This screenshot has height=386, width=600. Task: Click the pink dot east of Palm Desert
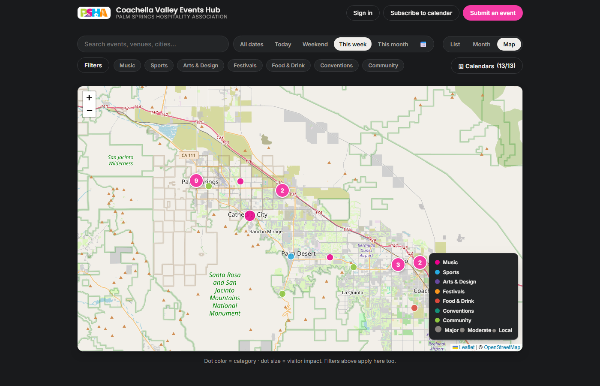click(330, 257)
